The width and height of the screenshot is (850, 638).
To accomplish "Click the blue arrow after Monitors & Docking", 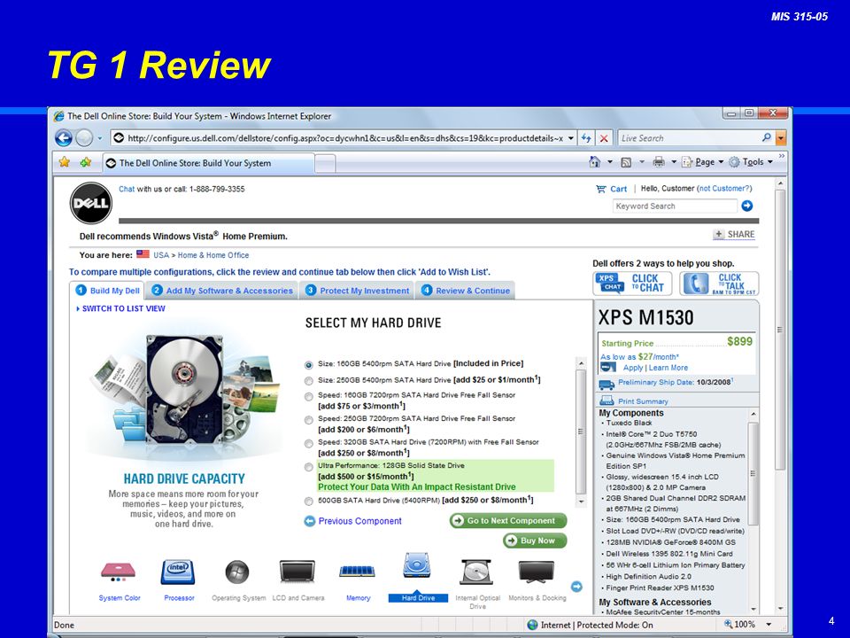I will [576, 587].
